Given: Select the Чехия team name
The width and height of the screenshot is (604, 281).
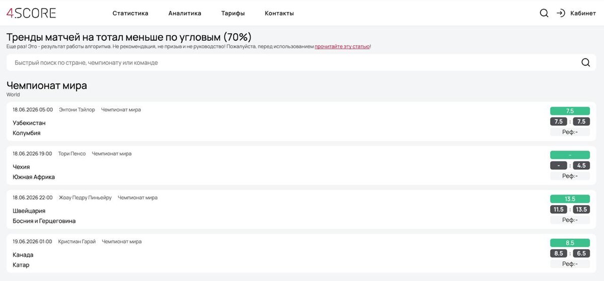Looking at the screenshot, I should click(21, 167).
